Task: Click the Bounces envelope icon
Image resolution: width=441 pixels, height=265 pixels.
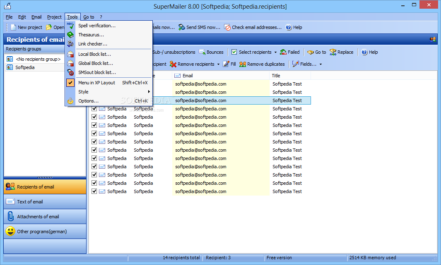Action: [202, 52]
